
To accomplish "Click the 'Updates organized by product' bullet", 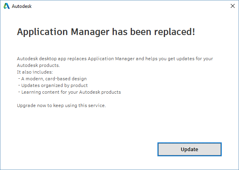I will pyautogui.click(x=53, y=85).
